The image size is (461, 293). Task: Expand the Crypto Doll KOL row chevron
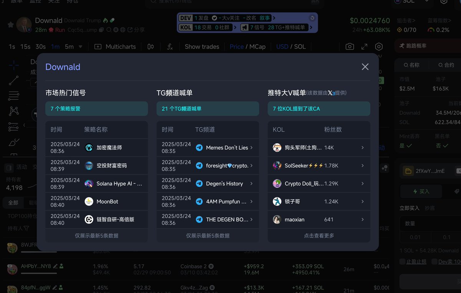(x=362, y=184)
